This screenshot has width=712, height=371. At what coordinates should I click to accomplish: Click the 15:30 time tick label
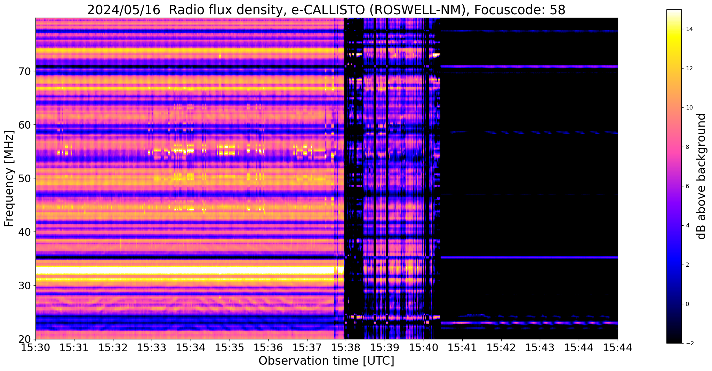35,347
